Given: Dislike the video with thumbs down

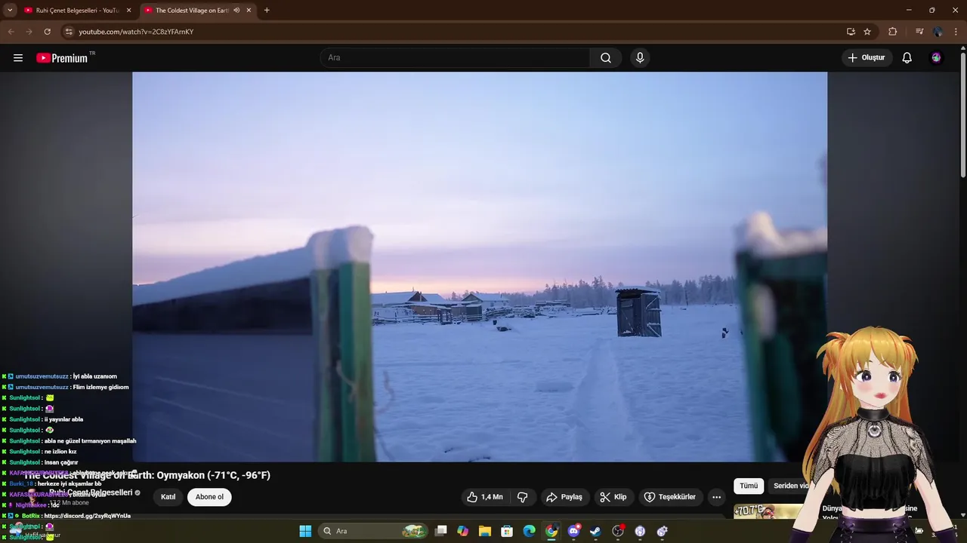Looking at the screenshot, I should pos(523,497).
